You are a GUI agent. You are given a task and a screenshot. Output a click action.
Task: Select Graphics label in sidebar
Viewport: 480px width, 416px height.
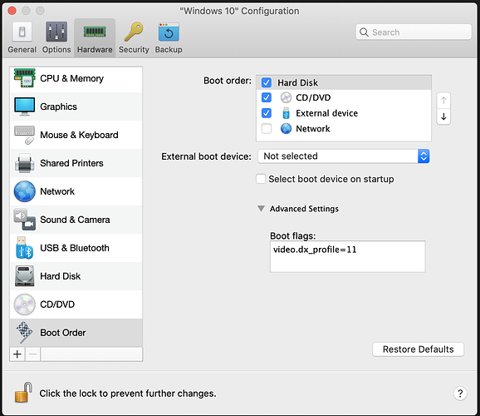(x=58, y=106)
